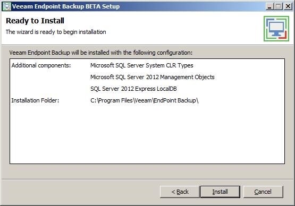Minimize the Setup wizard window
This screenshot has height=206, width=295.
coord(269,6)
